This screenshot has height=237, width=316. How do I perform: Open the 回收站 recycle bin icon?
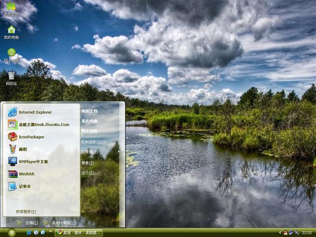pos(11,79)
